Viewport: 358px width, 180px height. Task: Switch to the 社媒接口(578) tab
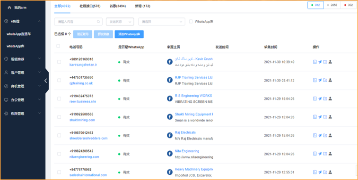[x=90, y=6]
